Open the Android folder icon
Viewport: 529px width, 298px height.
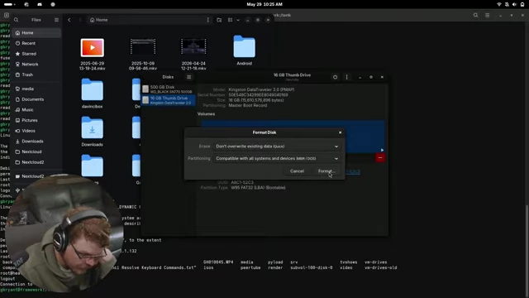pos(245,46)
